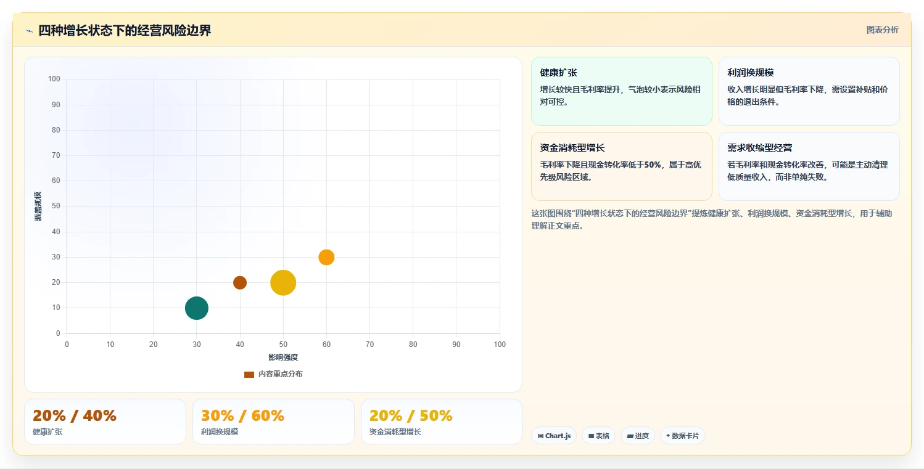Click the 影响强度 x-axis title
The image size is (924, 469).
[x=283, y=357]
